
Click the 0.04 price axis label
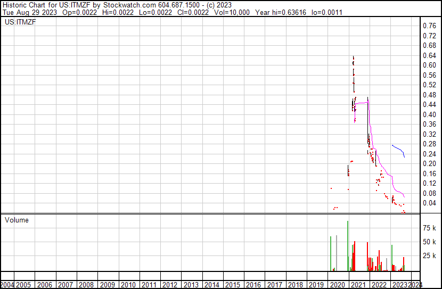coord(429,203)
